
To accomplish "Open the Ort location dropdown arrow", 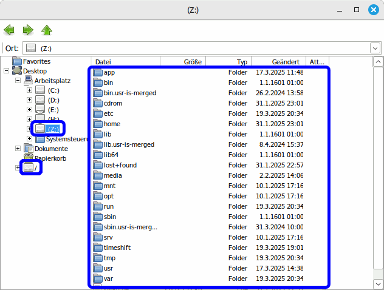I will 374,48.
